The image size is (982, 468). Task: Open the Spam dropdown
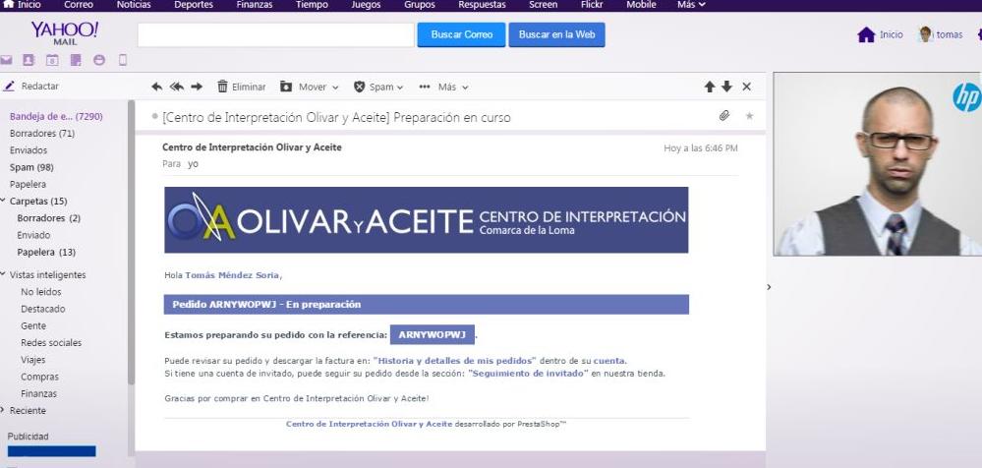click(x=378, y=88)
